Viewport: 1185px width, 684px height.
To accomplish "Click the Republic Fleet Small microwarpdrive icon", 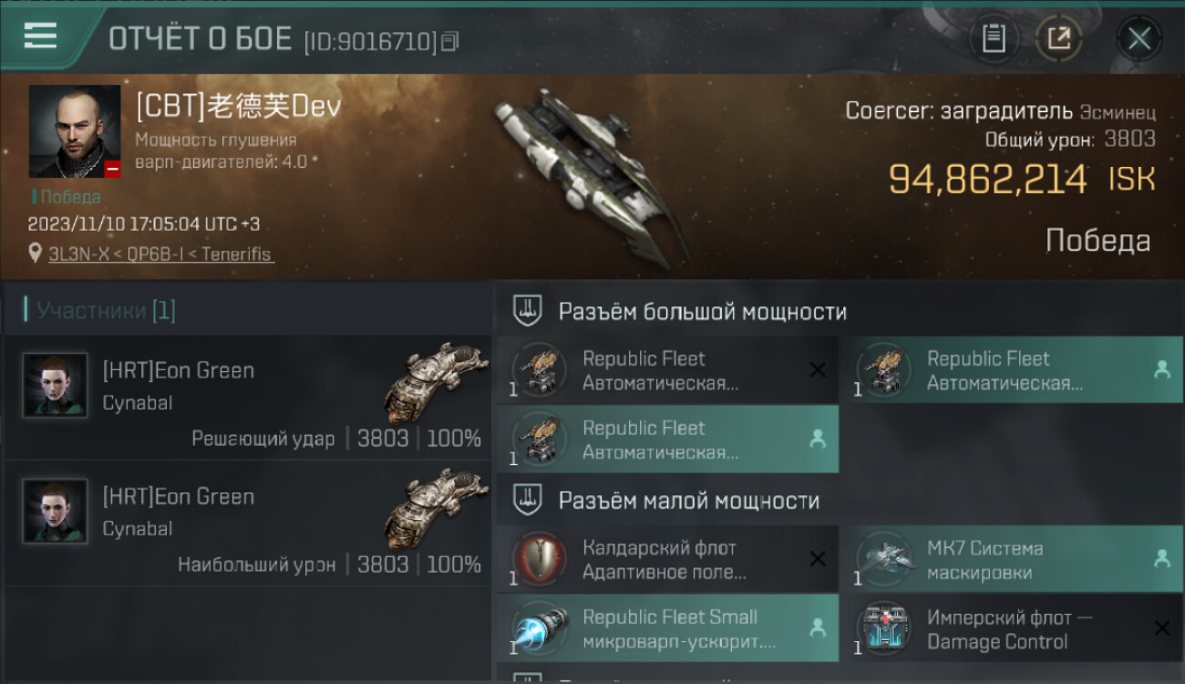I will pyautogui.click(x=539, y=628).
